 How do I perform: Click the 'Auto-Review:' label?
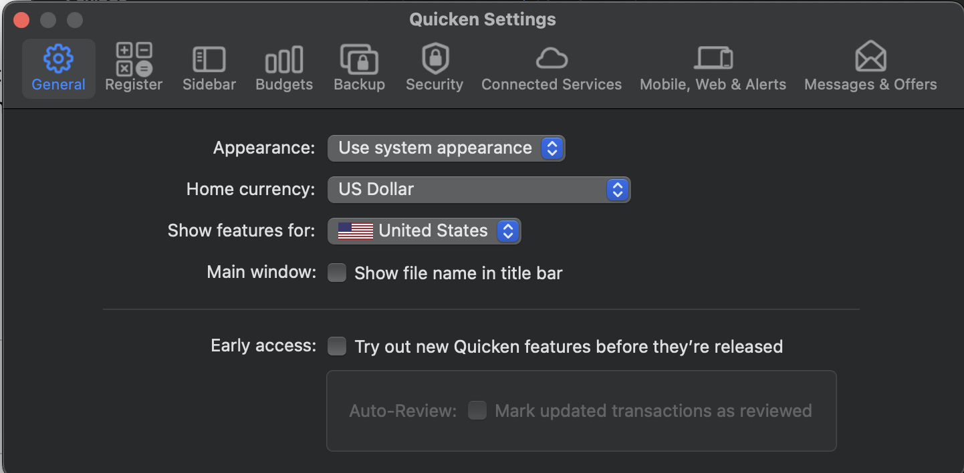403,410
